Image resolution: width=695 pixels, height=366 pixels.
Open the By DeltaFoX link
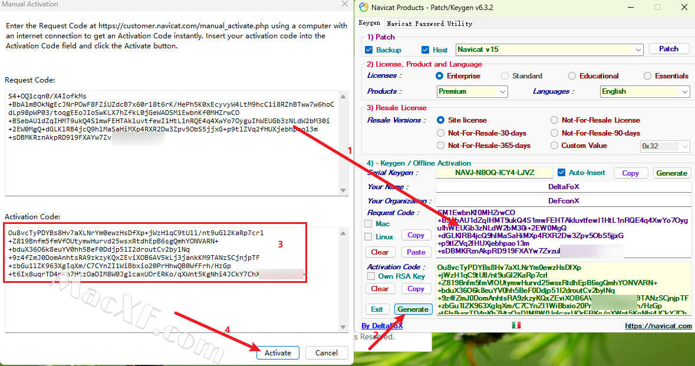pos(382,326)
